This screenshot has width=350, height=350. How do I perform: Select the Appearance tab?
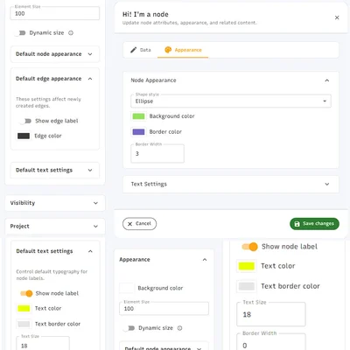pos(183,50)
